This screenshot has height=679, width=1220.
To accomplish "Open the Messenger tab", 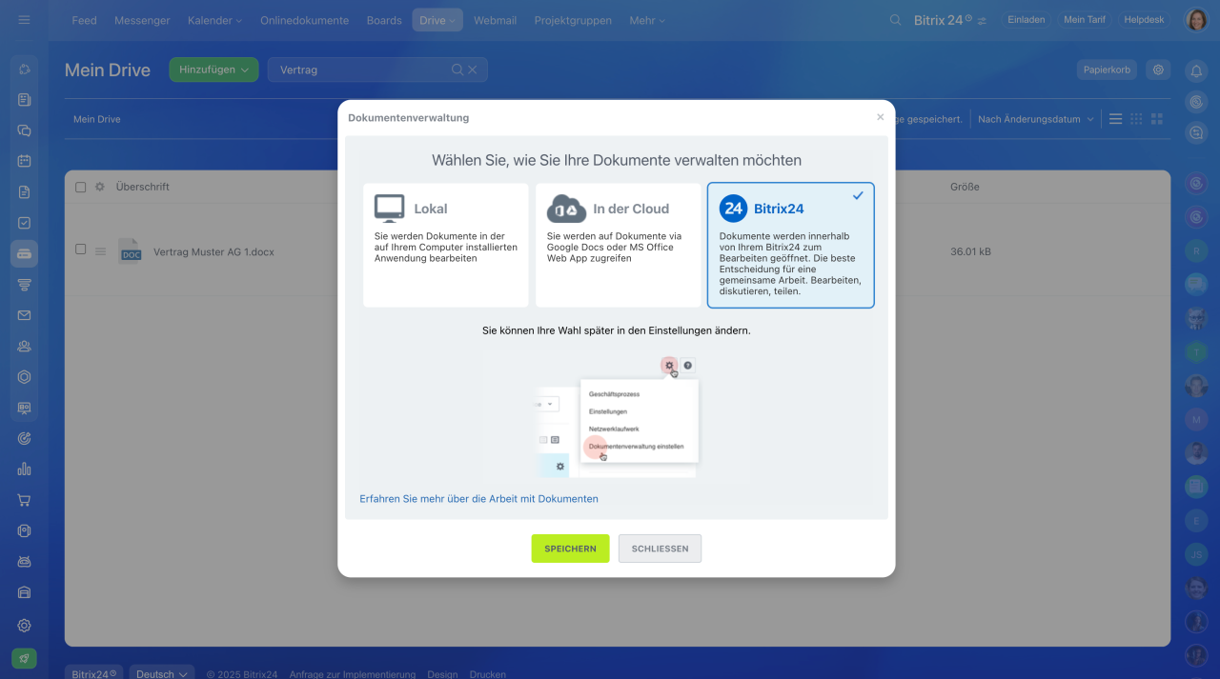I will [x=142, y=20].
